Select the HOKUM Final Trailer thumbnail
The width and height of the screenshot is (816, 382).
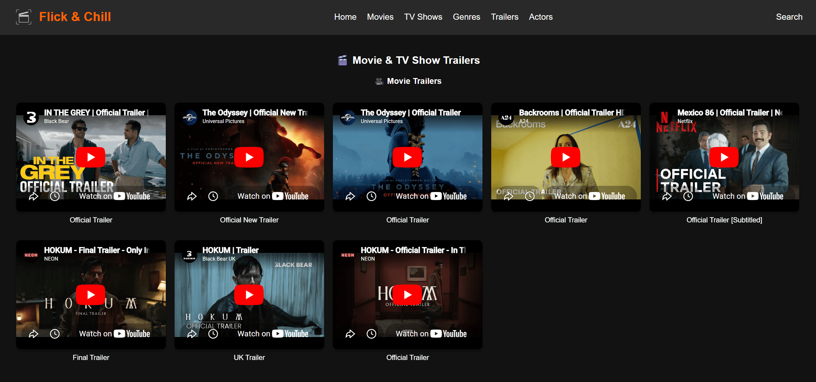(91, 295)
